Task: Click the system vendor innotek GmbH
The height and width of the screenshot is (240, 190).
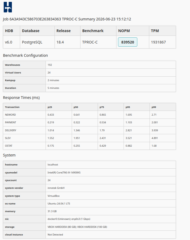Action: (x=56, y=188)
